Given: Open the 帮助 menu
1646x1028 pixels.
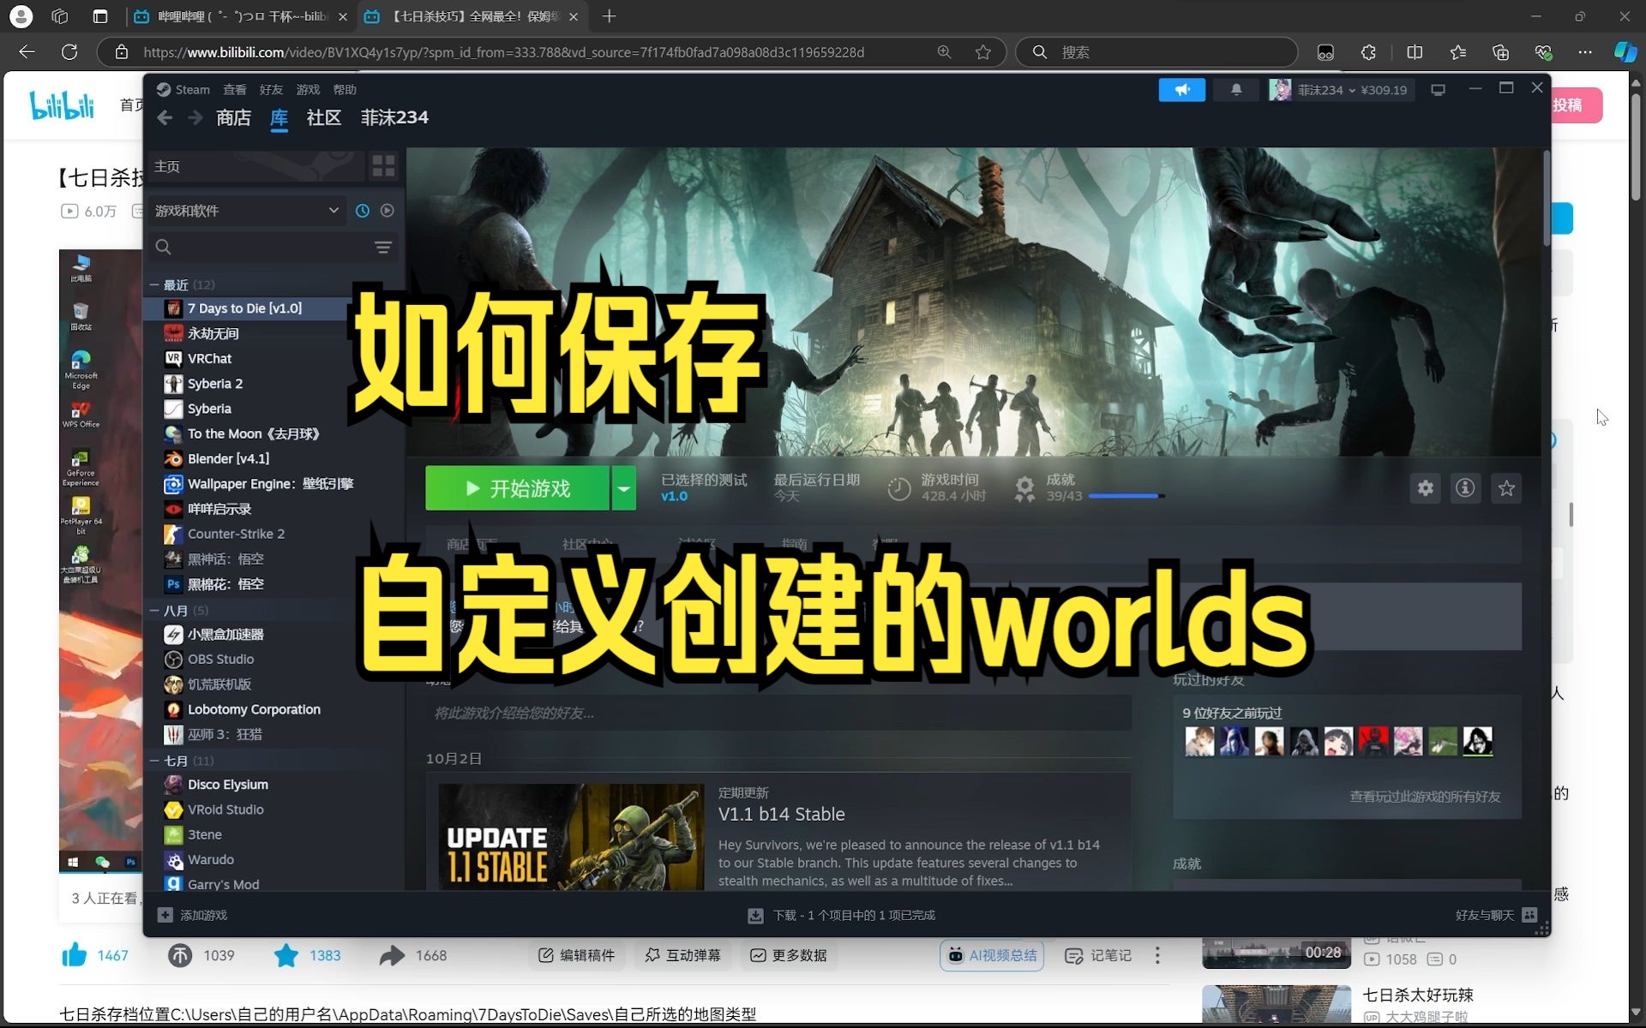Looking at the screenshot, I should (x=345, y=90).
